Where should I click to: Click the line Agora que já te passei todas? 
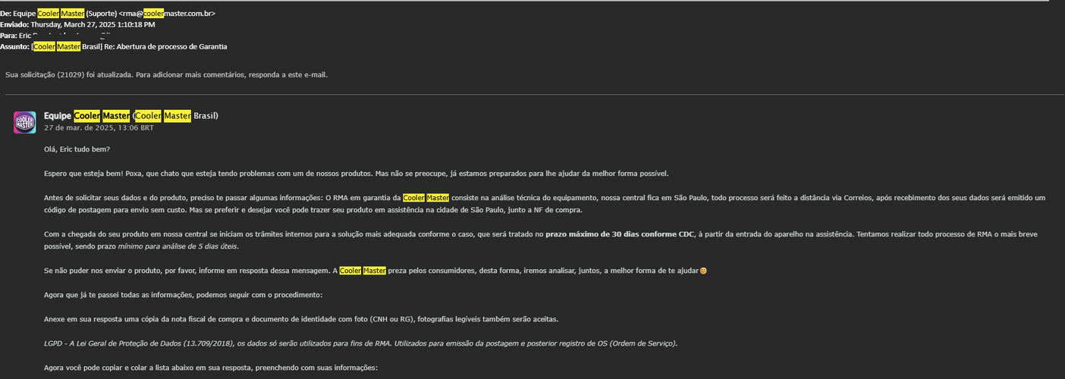point(183,295)
